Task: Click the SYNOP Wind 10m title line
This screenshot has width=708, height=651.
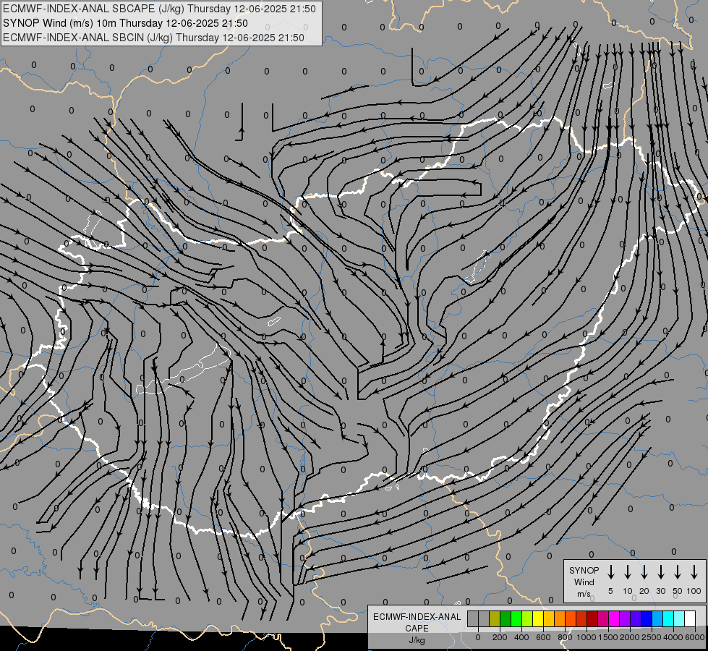Action: tap(125, 23)
